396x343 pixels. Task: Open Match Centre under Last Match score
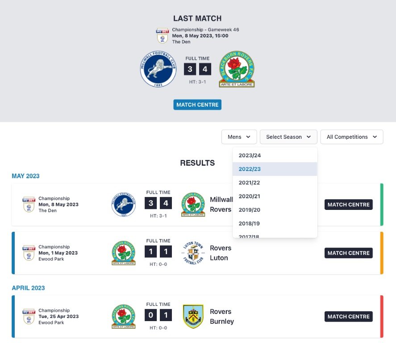click(197, 105)
